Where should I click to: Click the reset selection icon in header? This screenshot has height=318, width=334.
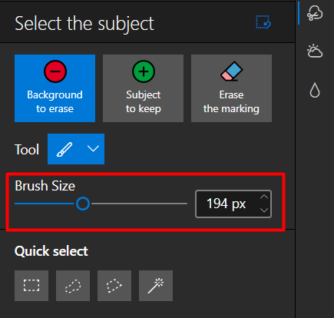coord(263,22)
